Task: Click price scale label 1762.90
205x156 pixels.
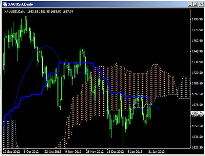Action: pyautogui.click(x=197, y=41)
